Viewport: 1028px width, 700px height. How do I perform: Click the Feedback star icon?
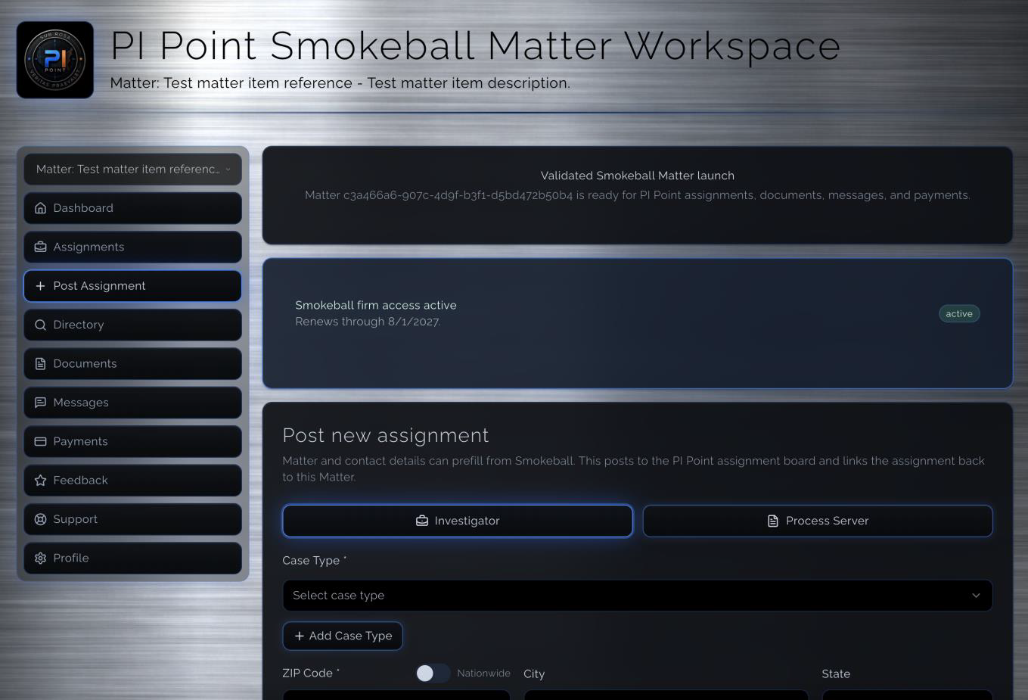click(41, 481)
